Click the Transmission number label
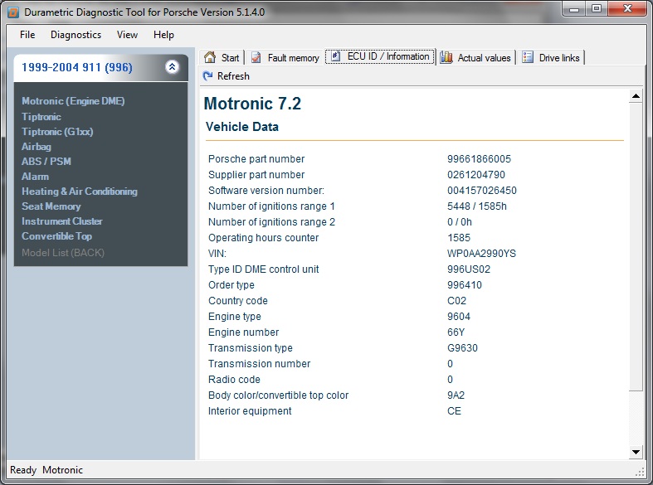 (259, 364)
